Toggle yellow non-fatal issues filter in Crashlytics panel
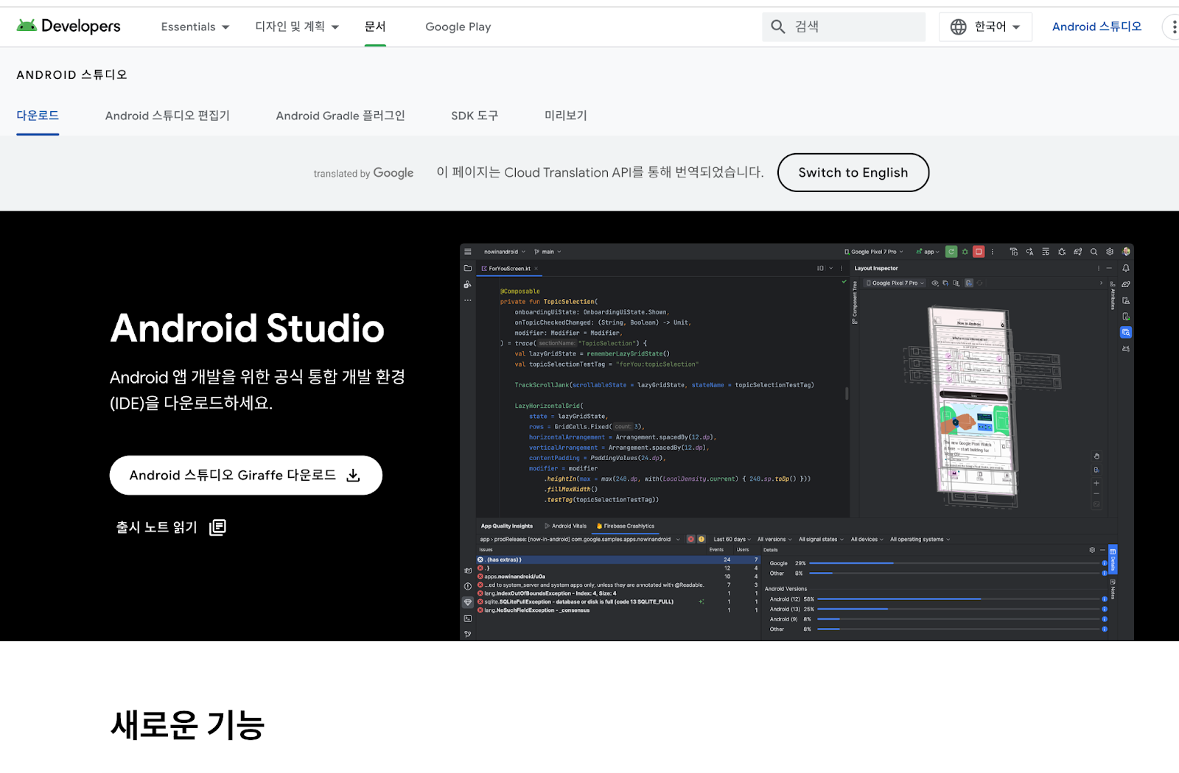The height and width of the screenshot is (773, 1179). click(x=702, y=540)
